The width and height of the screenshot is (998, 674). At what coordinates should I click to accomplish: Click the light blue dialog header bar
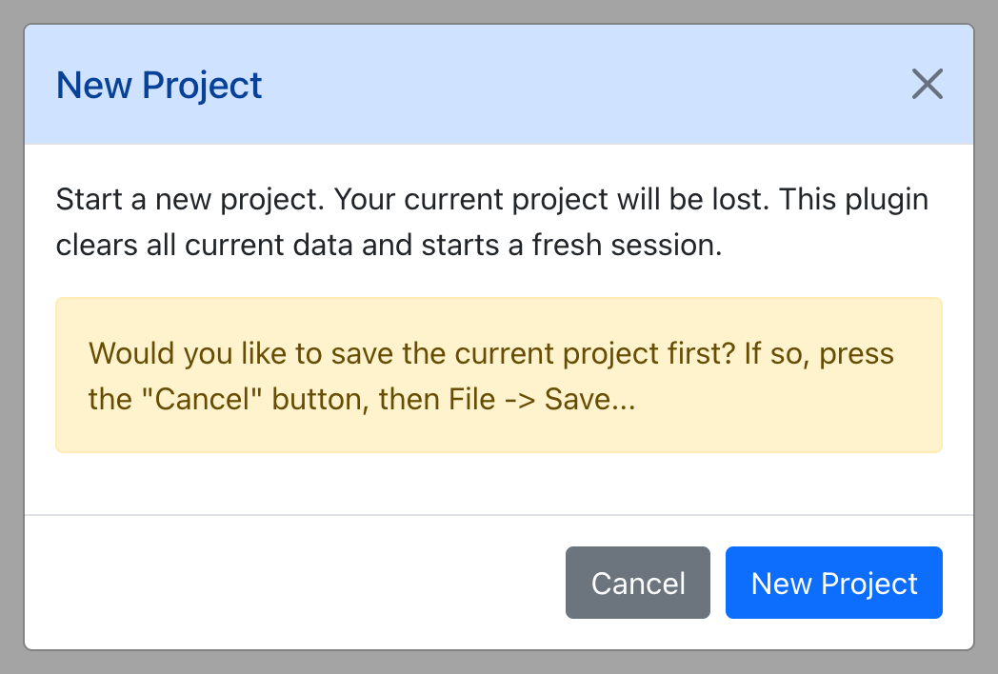coord(499,85)
